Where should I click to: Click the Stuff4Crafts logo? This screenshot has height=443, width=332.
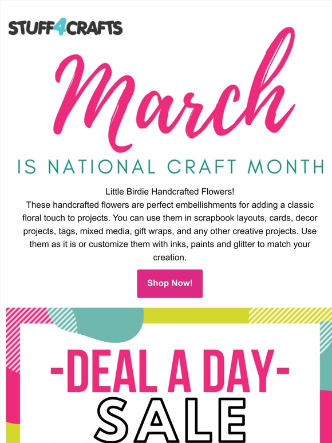(x=66, y=27)
